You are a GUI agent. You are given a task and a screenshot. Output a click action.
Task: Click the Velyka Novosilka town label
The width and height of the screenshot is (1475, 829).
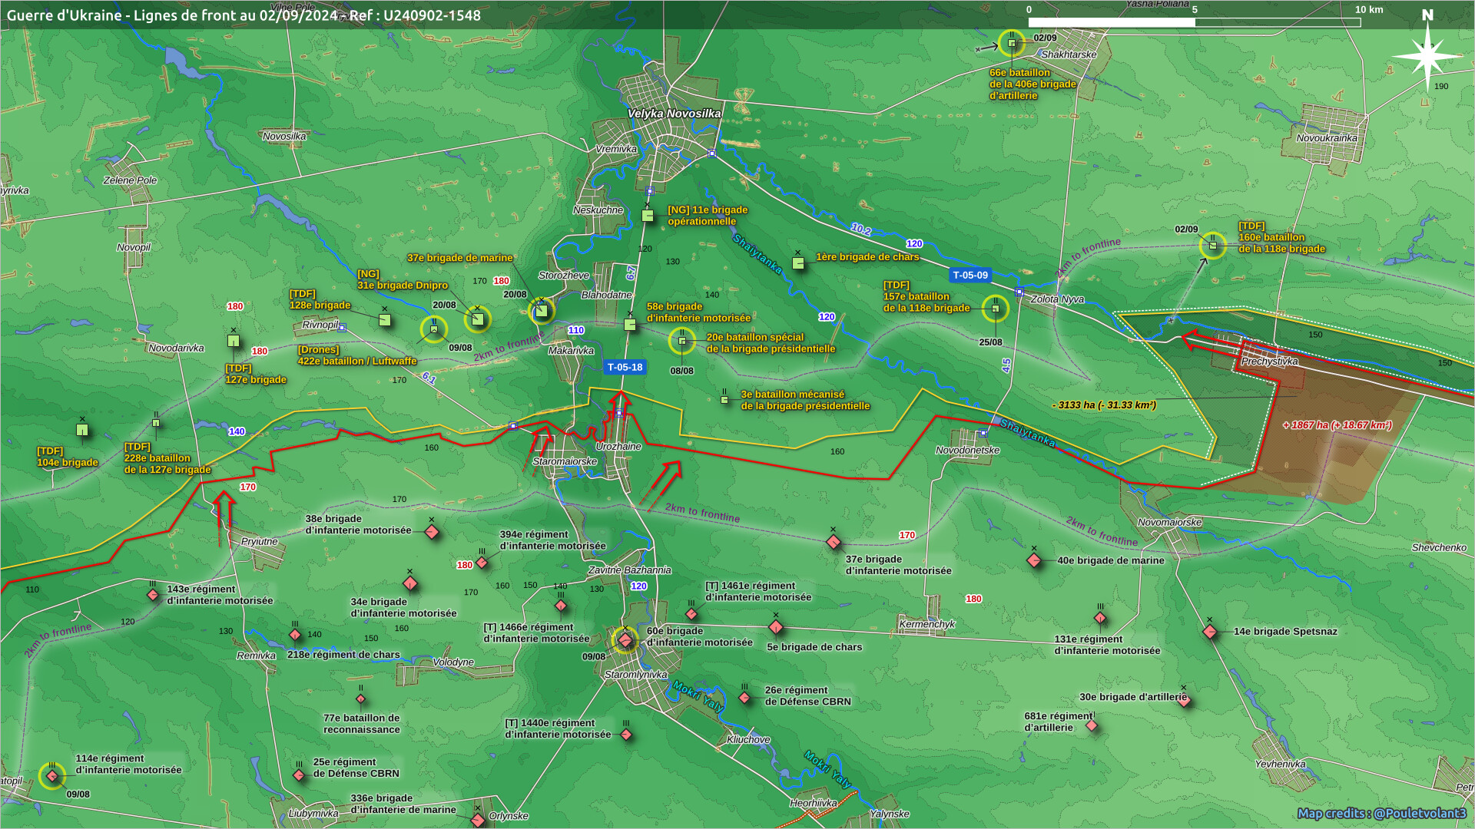click(x=674, y=114)
